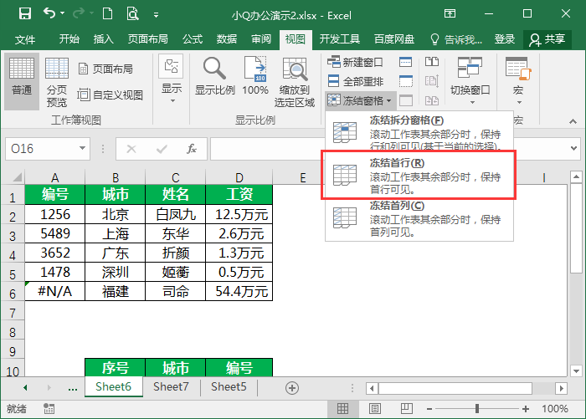Viewport: 586px width, 419px height.
Task: Add a new sheet with plus icon
Action: point(292,387)
